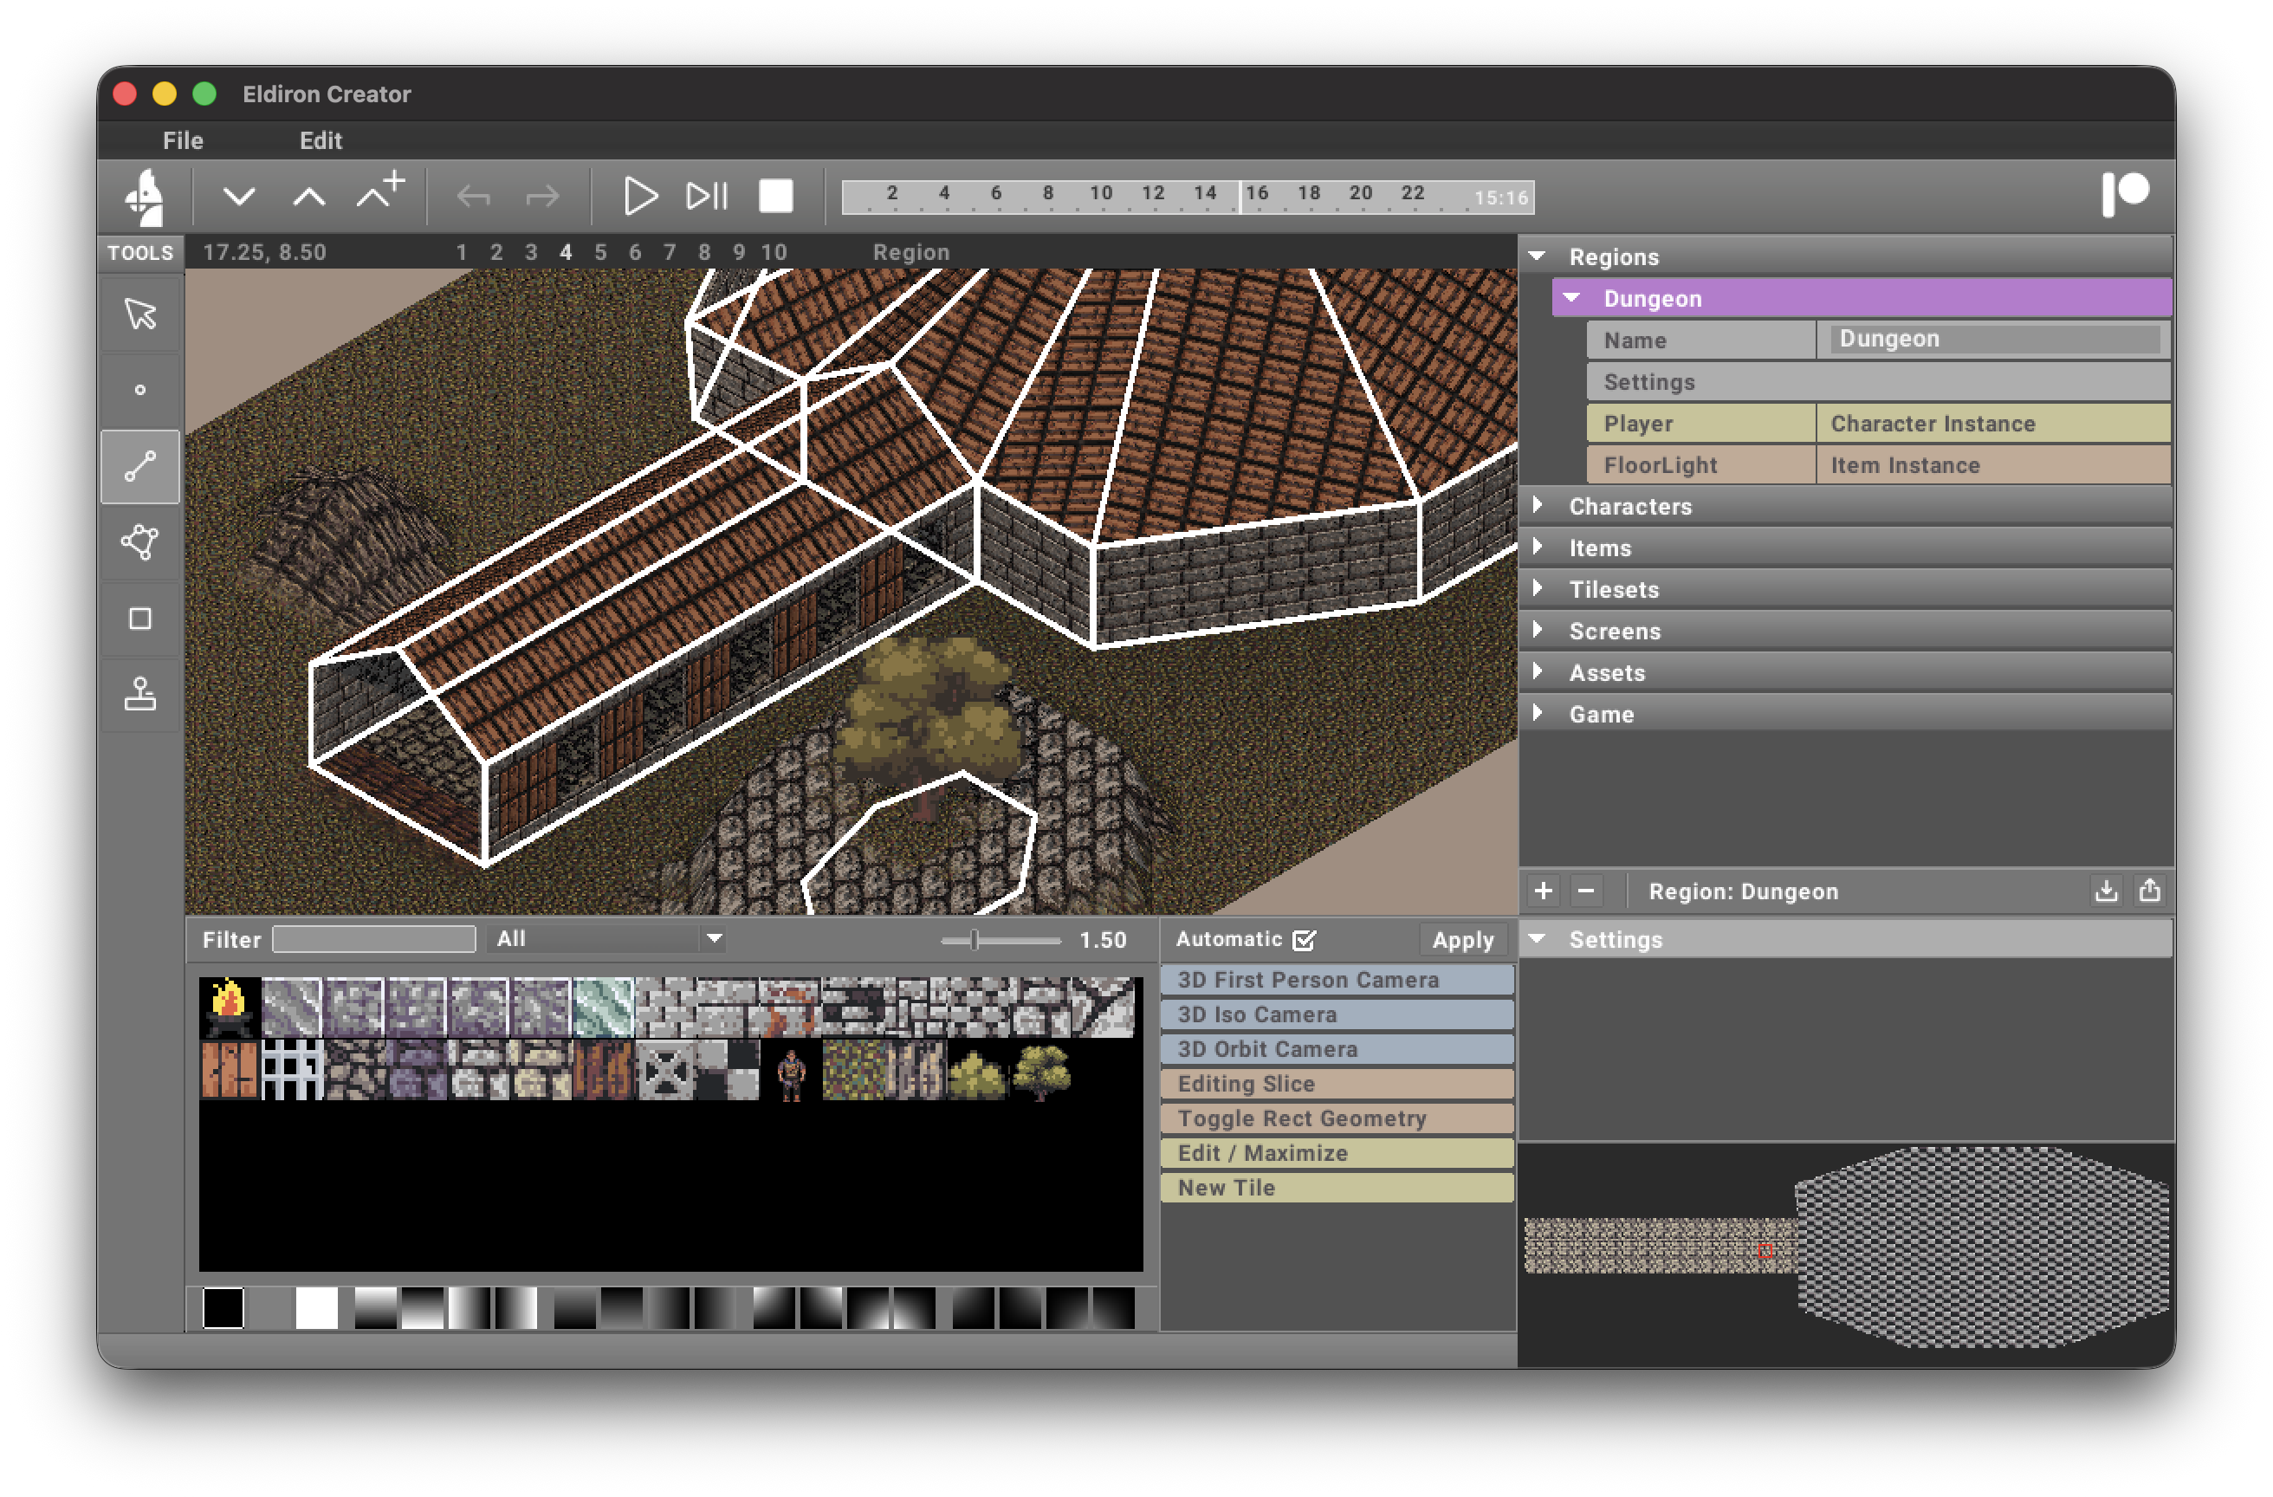Click the Apply button
The width and height of the screenshot is (2273, 1497).
(1461, 940)
